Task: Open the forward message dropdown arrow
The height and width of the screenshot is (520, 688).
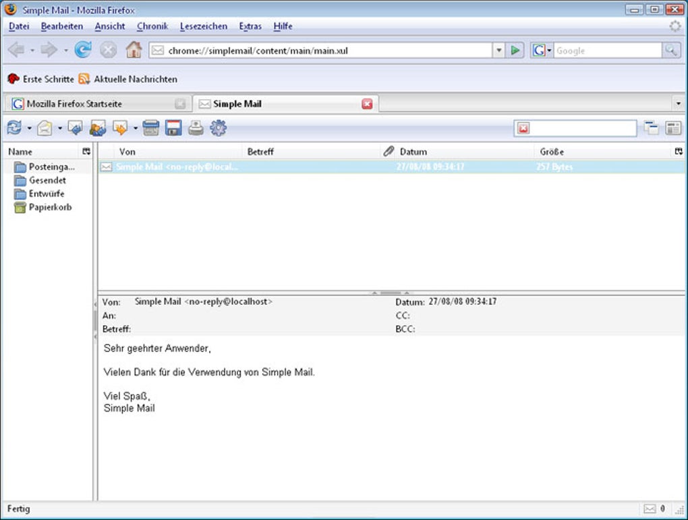Action: [135, 129]
